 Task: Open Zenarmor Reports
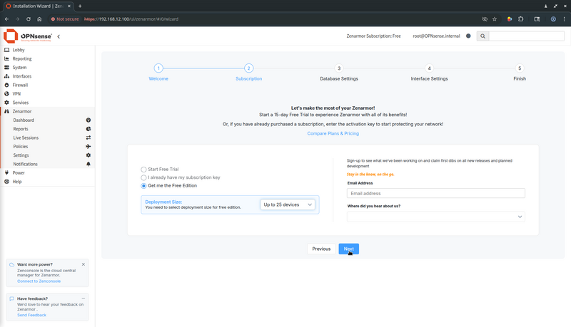click(x=21, y=129)
